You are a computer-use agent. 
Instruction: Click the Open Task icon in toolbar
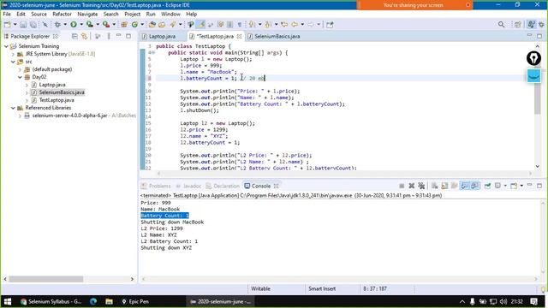162,25
